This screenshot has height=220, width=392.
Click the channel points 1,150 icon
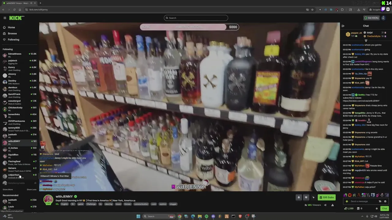[x=345, y=209]
